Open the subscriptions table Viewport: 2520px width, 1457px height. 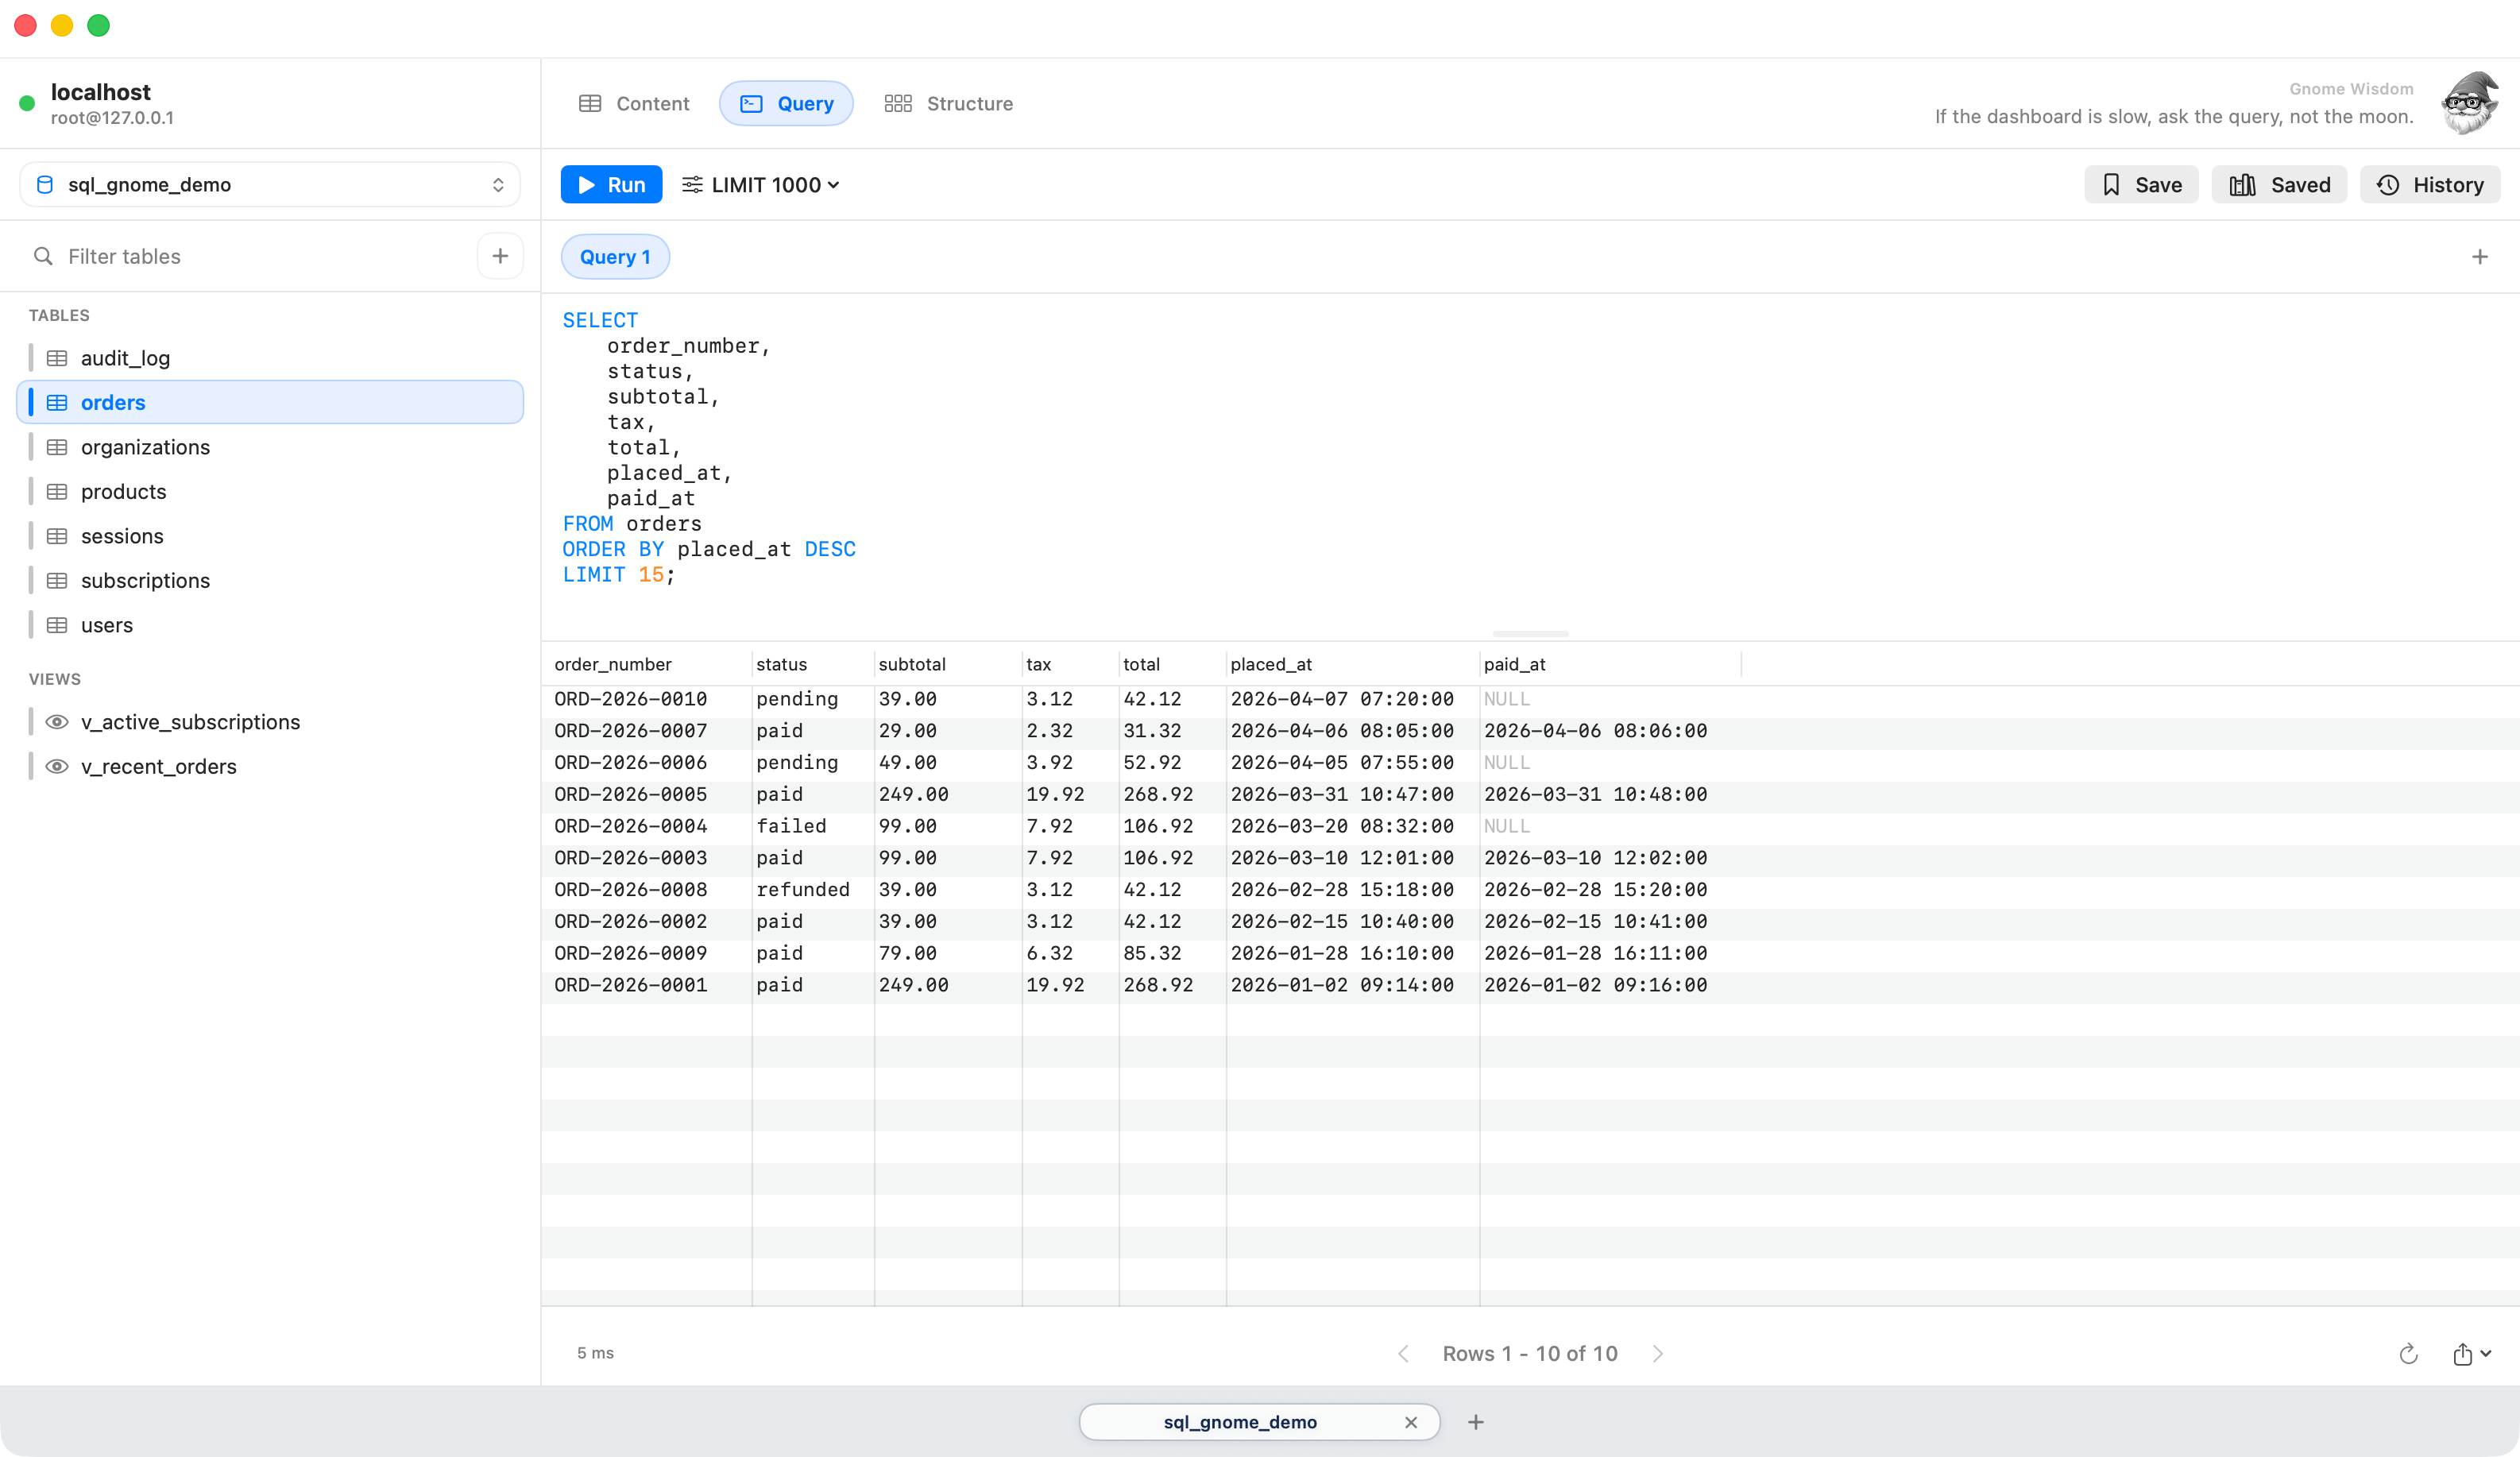click(270, 581)
